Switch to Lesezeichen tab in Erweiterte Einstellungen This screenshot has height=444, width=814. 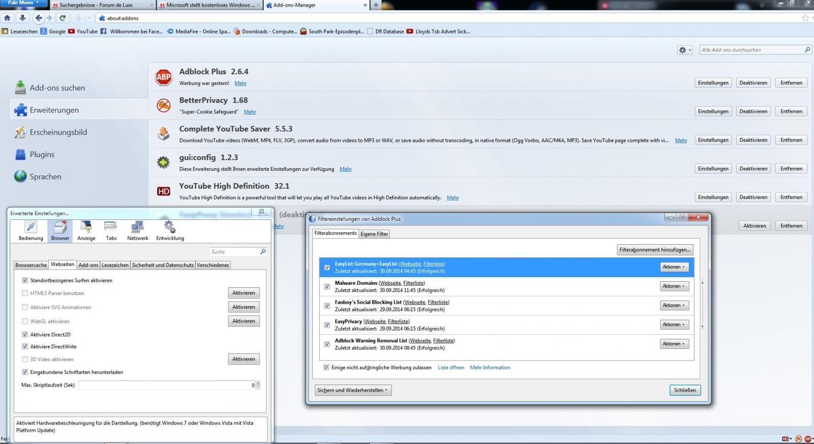115,265
